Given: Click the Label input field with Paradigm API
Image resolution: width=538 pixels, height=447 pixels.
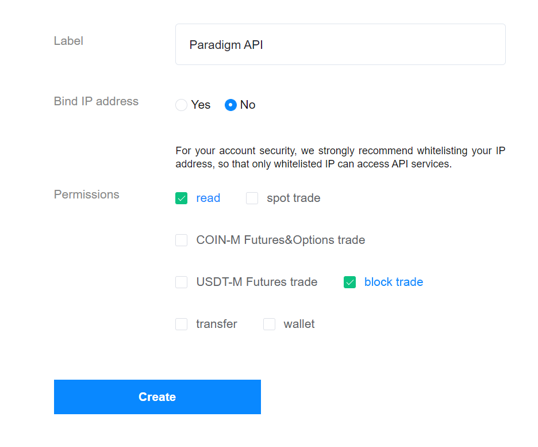Looking at the screenshot, I should click(x=340, y=44).
